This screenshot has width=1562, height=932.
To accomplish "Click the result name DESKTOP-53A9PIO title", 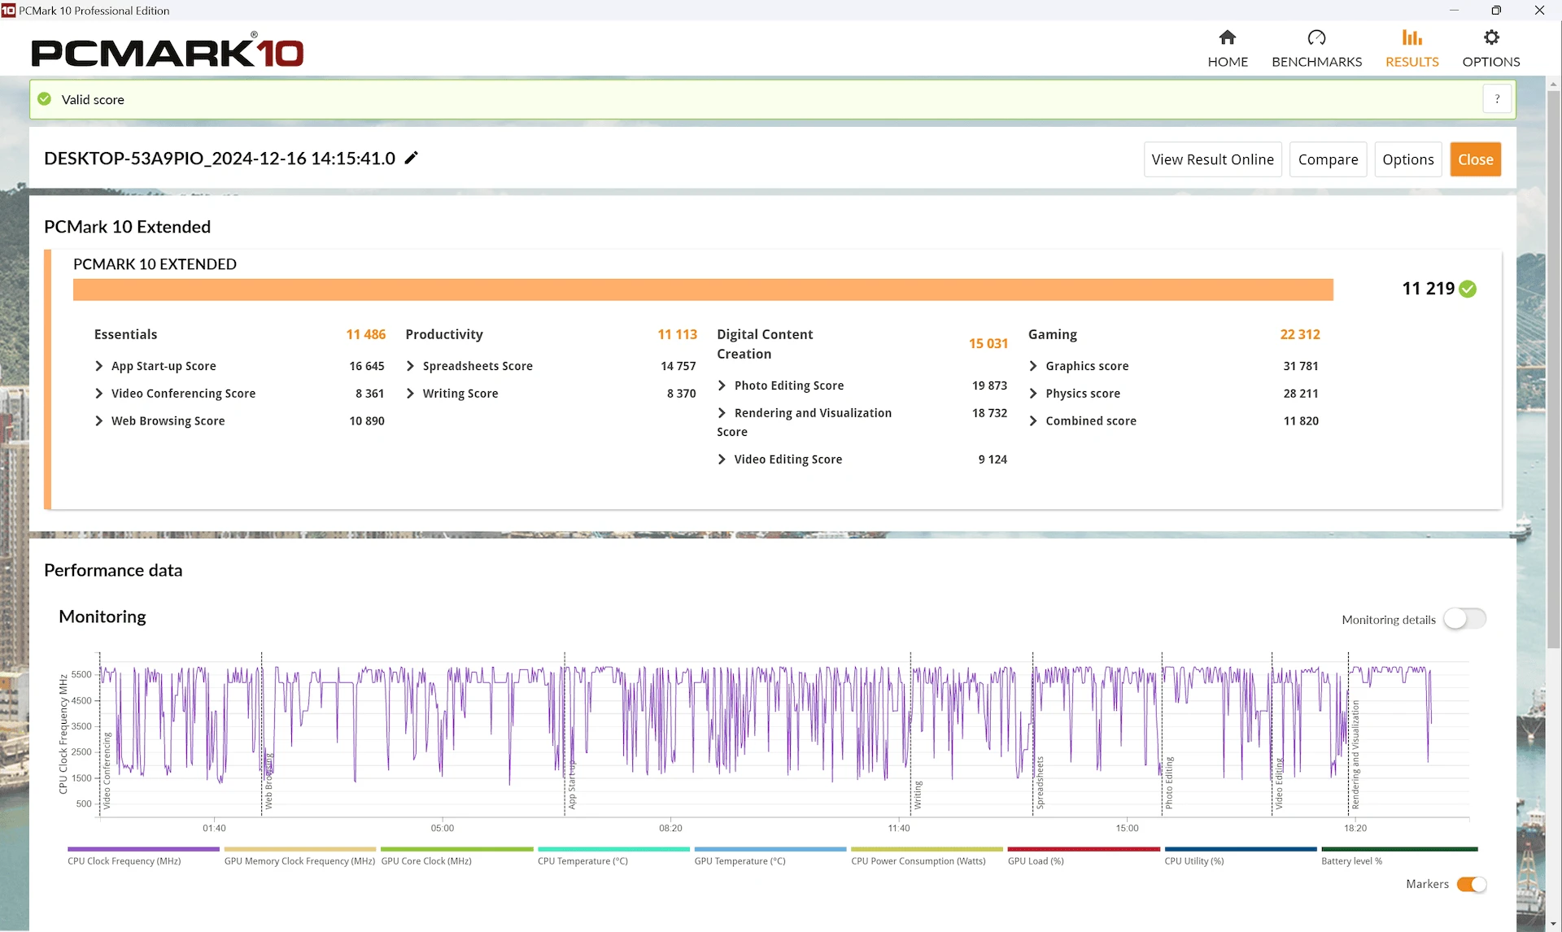I will pos(220,159).
